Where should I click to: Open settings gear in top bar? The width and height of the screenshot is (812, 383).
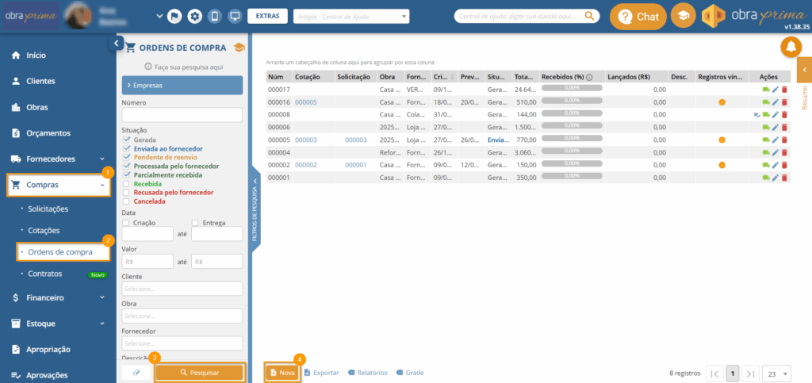(x=194, y=16)
